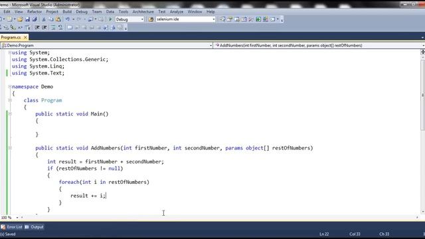Image resolution: width=425 pixels, height=239 pixels.
Task: Collapse the AddNumbers method outline
Action: [x=10, y=148]
